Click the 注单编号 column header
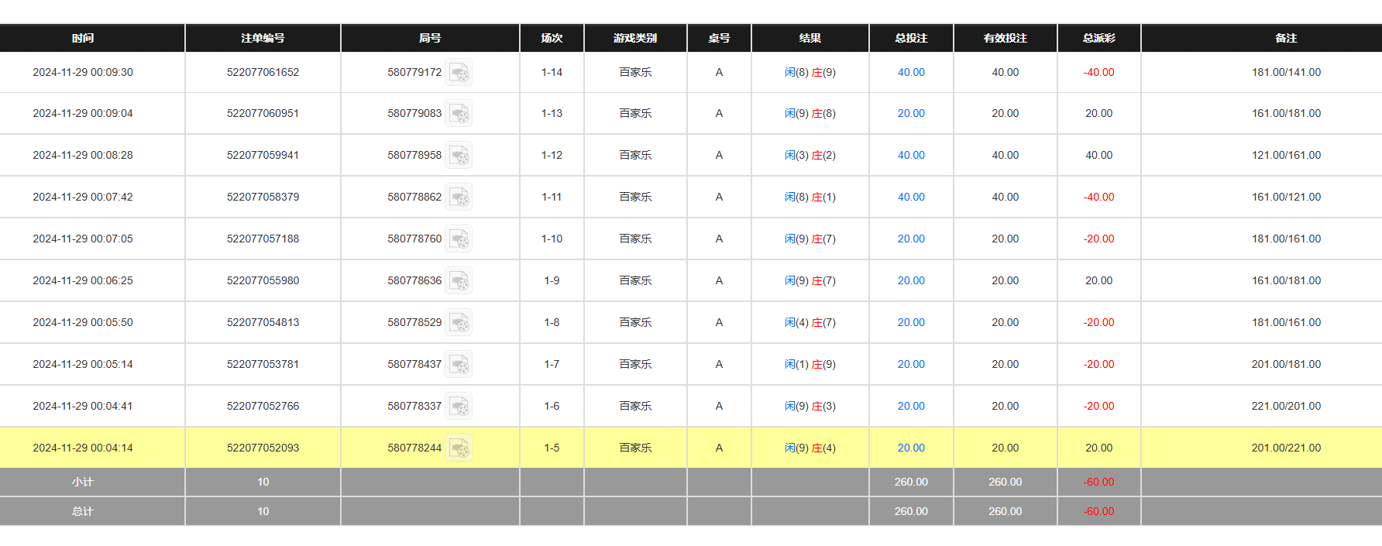 [263, 38]
